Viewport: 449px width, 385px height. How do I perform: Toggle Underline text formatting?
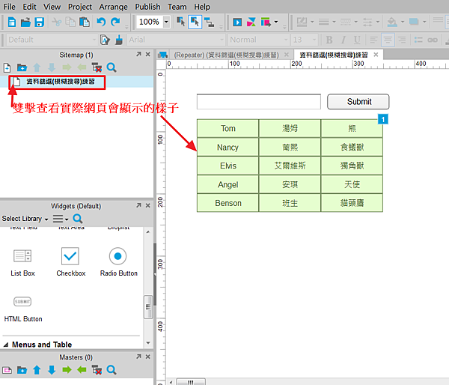pyautogui.click(x=357, y=40)
